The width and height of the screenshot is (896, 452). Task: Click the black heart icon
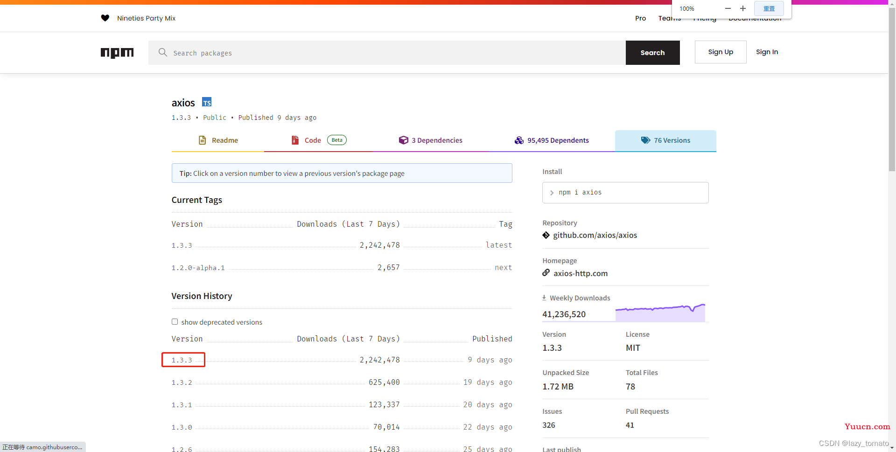[x=105, y=18]
